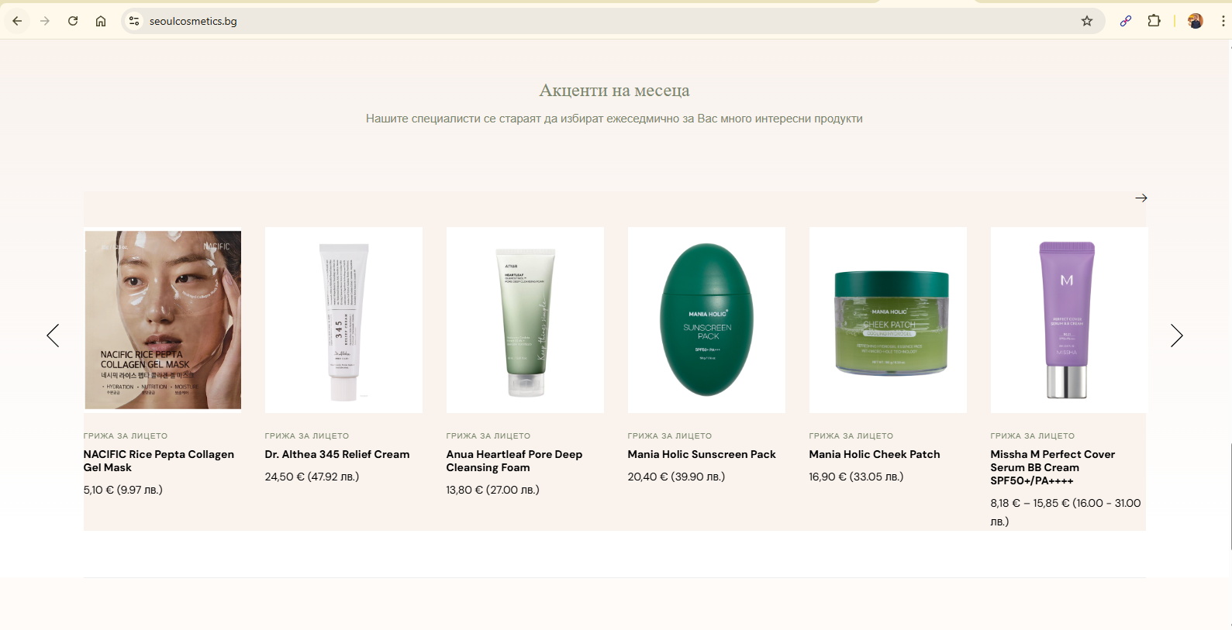The width and height of the screenshot is (1232, 630).
Task: Open the link-shaped extension icon
Action: tap(1126, 21)
